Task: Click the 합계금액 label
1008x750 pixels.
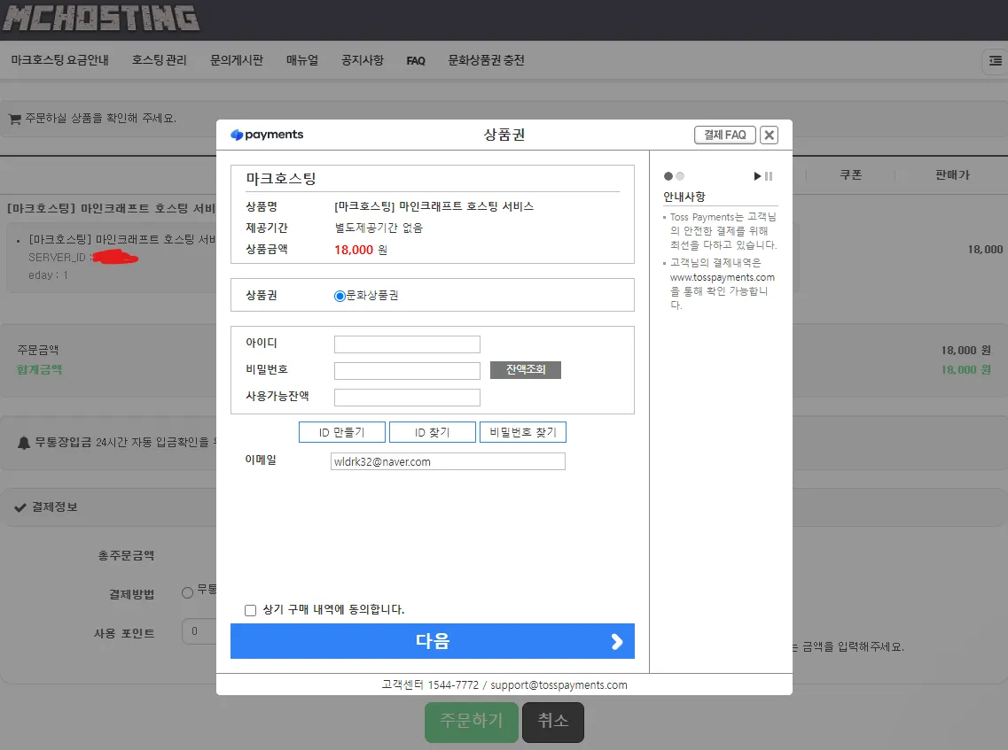Action: [x=39, y=370]
